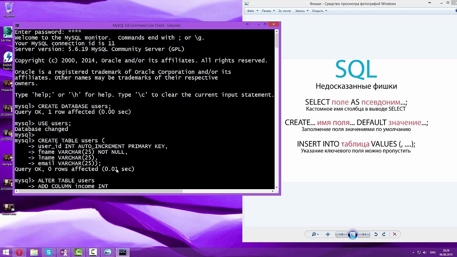Switch to MySQL console taskbar button
The height and width of the screenshot is (257, 457).
122,252
